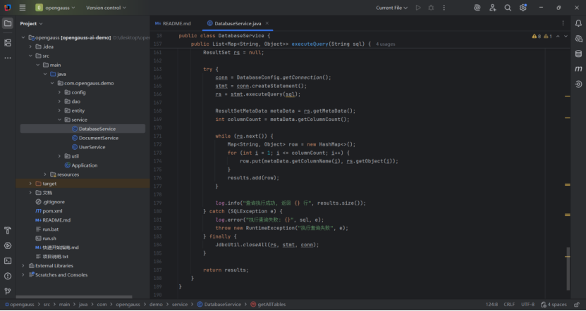Run the current file
The width and height of the screenshot is (586, 311).
point(418,8)
